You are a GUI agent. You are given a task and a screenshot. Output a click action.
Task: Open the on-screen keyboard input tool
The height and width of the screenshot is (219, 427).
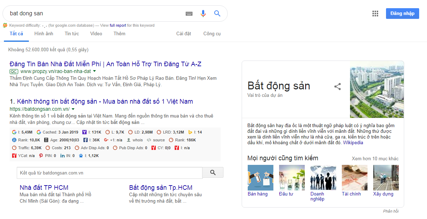(189, 14)
